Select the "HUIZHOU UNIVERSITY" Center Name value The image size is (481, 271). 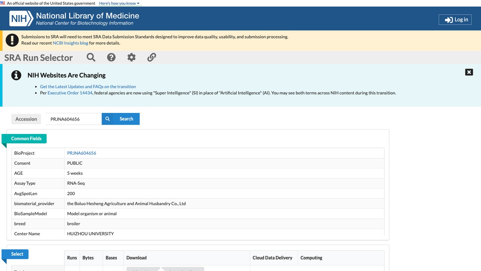pyautogui.click(x=91, y=234)
